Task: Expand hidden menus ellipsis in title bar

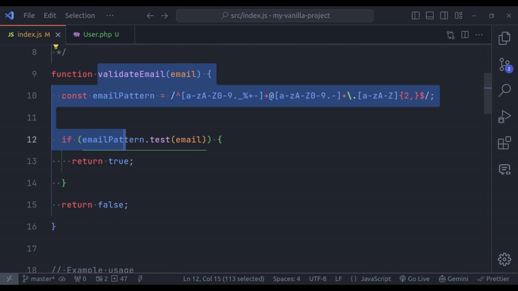Action: (x=109, y=16)
